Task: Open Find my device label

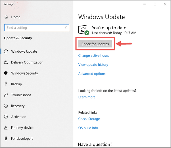Action: tap(22, 128)
